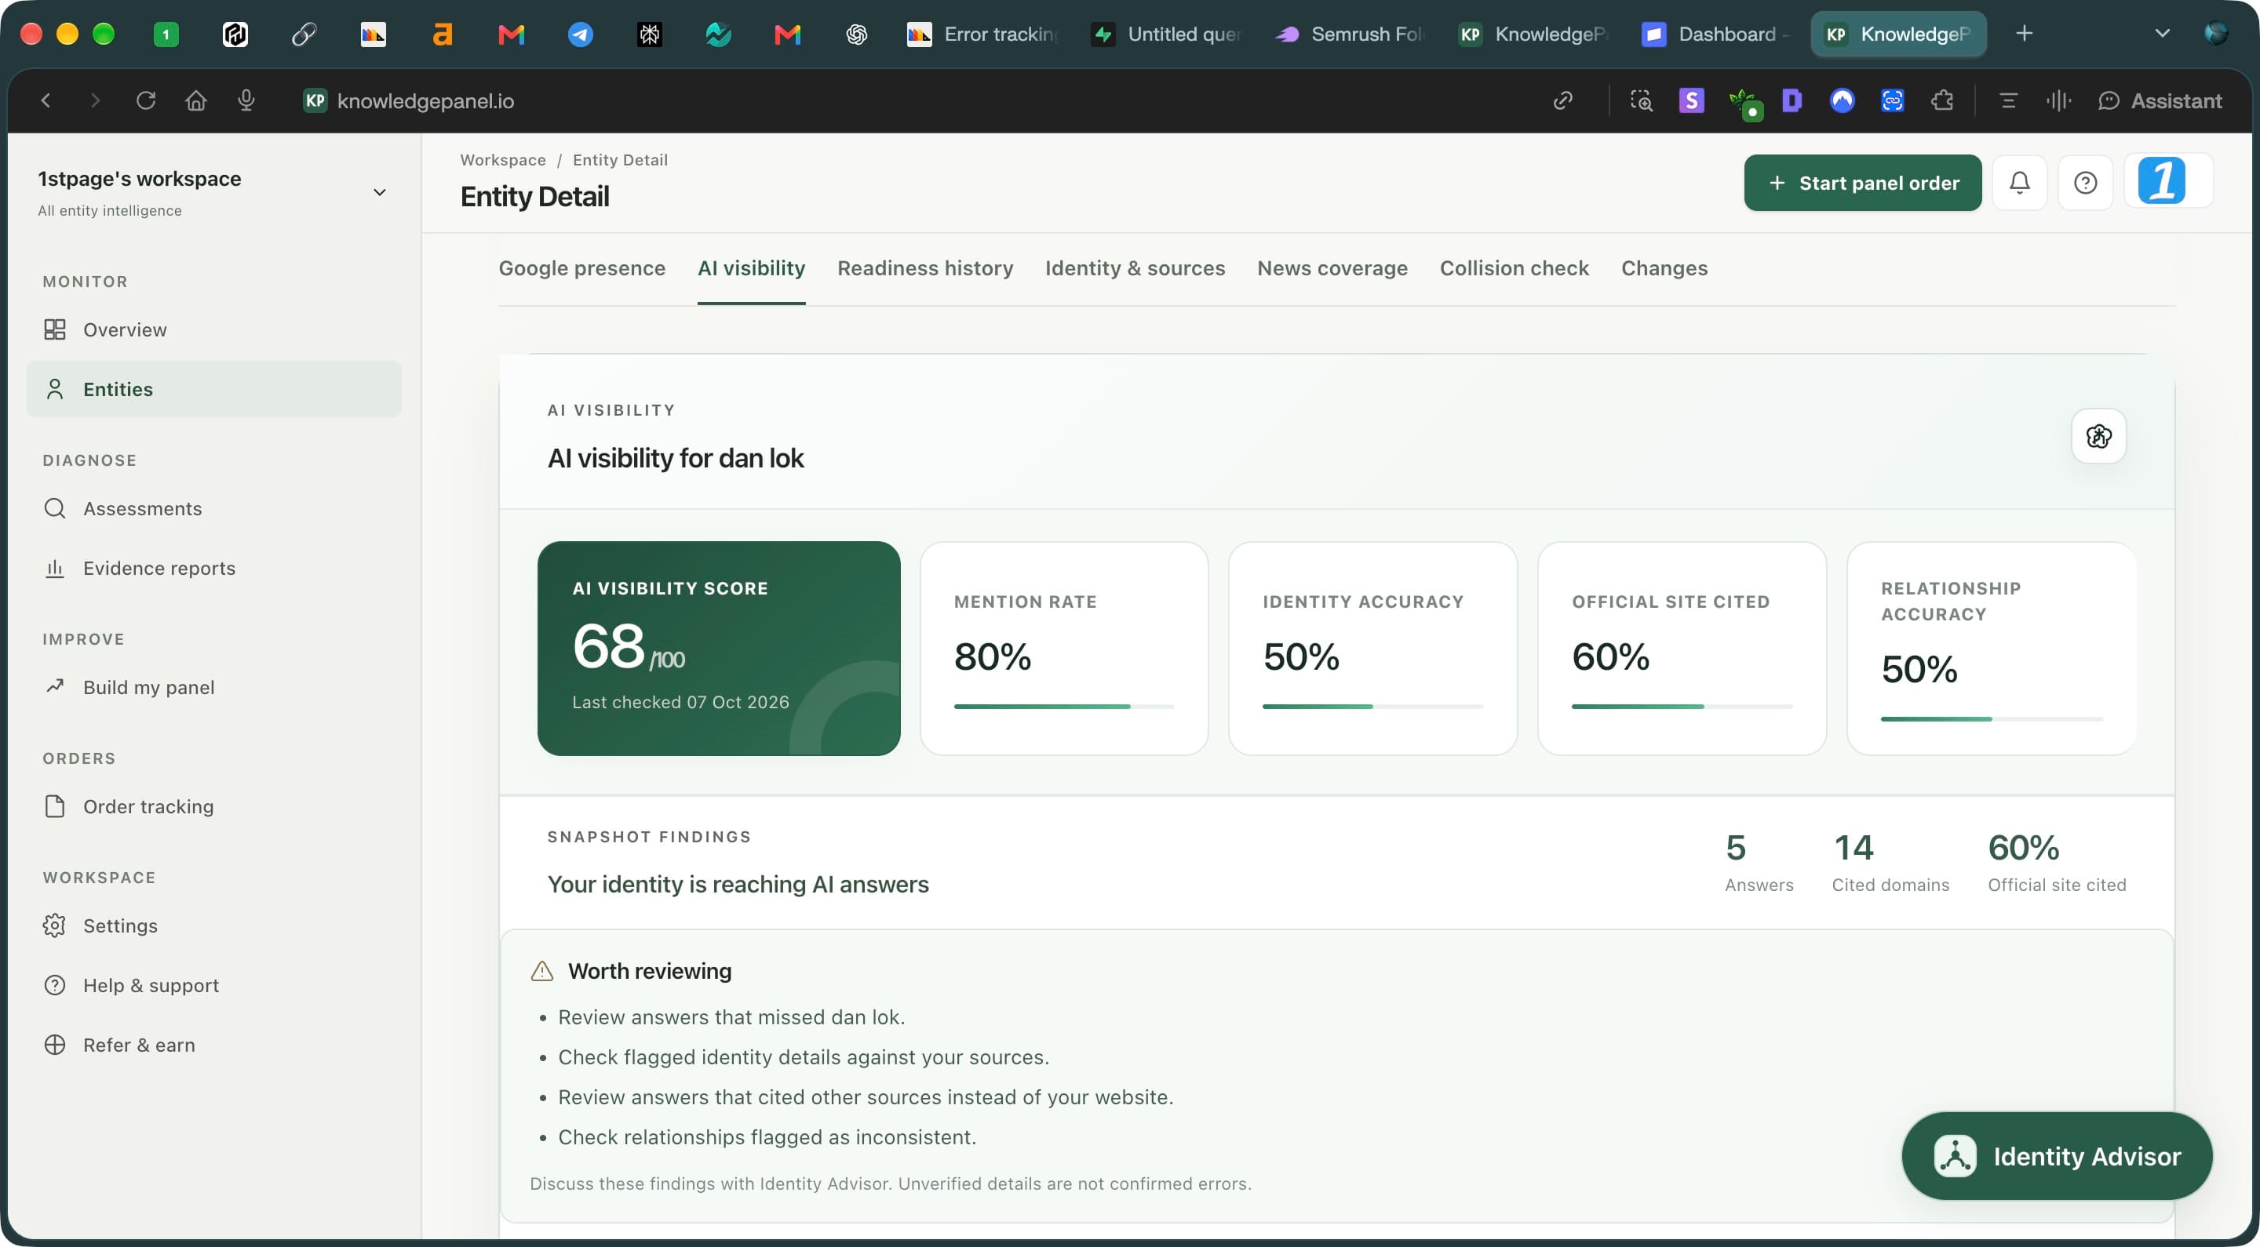Open Assessments in the sidebar

coord(213,509)
